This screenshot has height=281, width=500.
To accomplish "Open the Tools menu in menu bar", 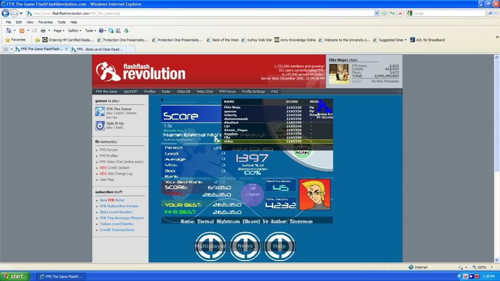I will pos(62,22).
